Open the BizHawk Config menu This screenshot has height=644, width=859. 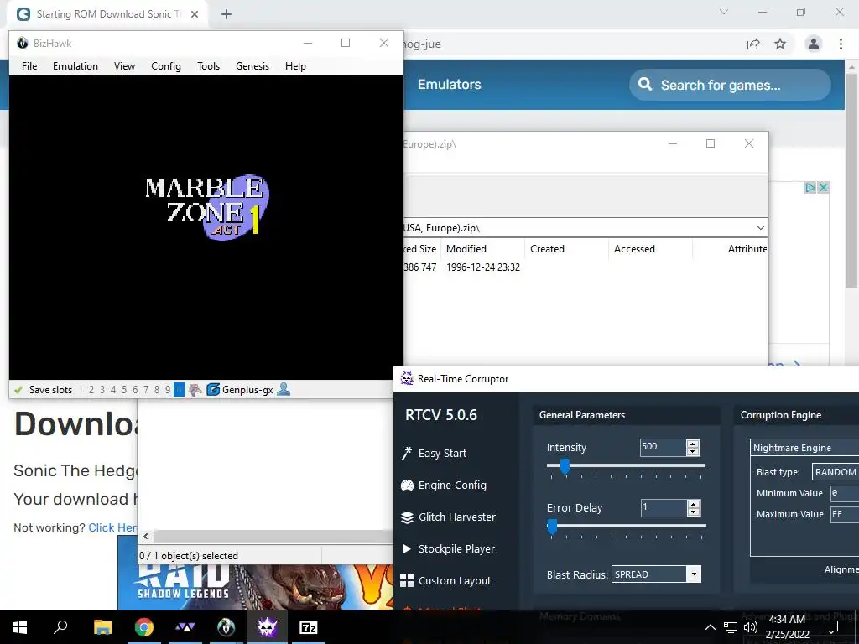click(x=166, y=65)
